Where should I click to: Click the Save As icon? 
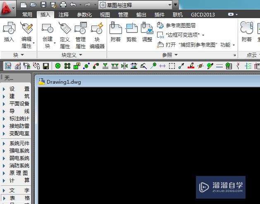[x=53, y=5]
